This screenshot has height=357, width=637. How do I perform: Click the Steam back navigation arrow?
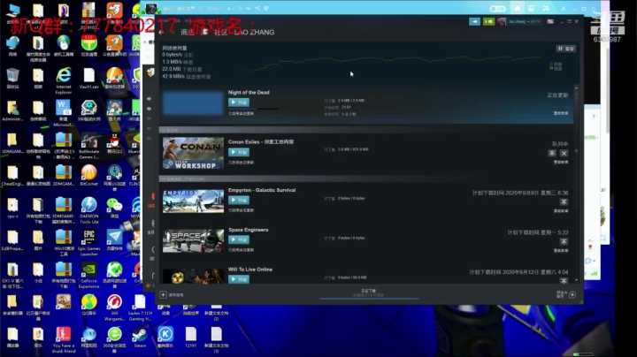click(x=161, y=32)
